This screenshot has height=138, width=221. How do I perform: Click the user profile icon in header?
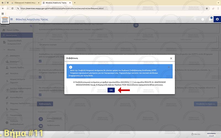tap(217, 19)
